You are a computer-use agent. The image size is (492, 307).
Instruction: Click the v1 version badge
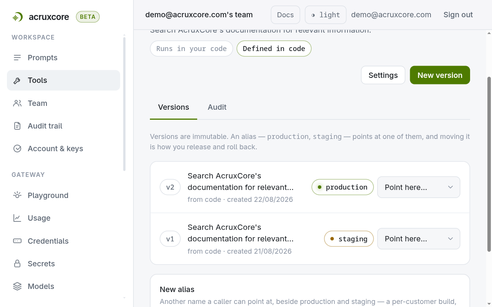click(170, 239)
